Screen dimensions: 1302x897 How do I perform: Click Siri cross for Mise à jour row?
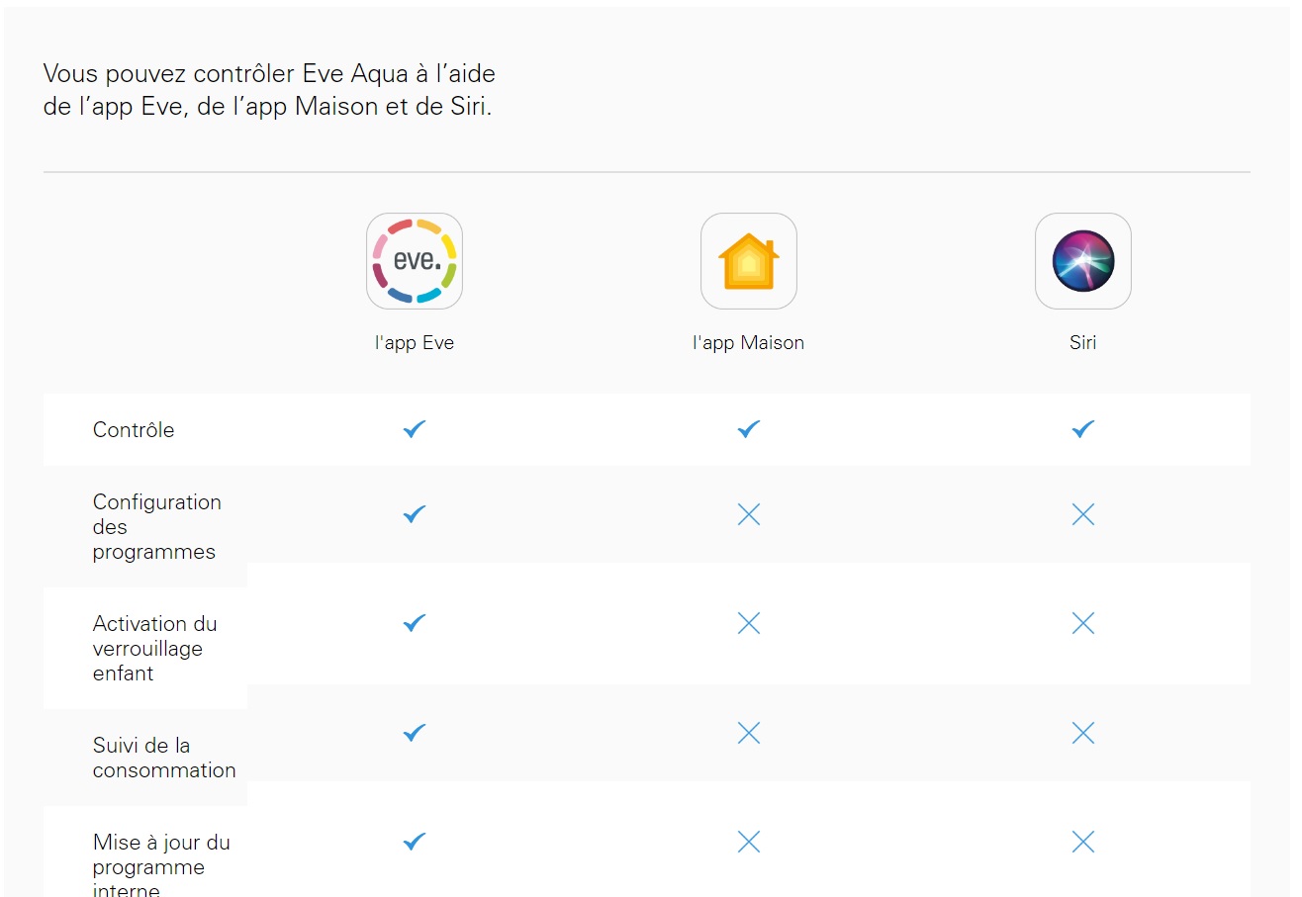point(1083,842)
